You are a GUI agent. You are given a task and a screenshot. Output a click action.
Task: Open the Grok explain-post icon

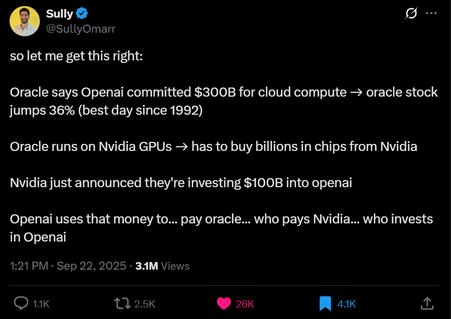411,14
